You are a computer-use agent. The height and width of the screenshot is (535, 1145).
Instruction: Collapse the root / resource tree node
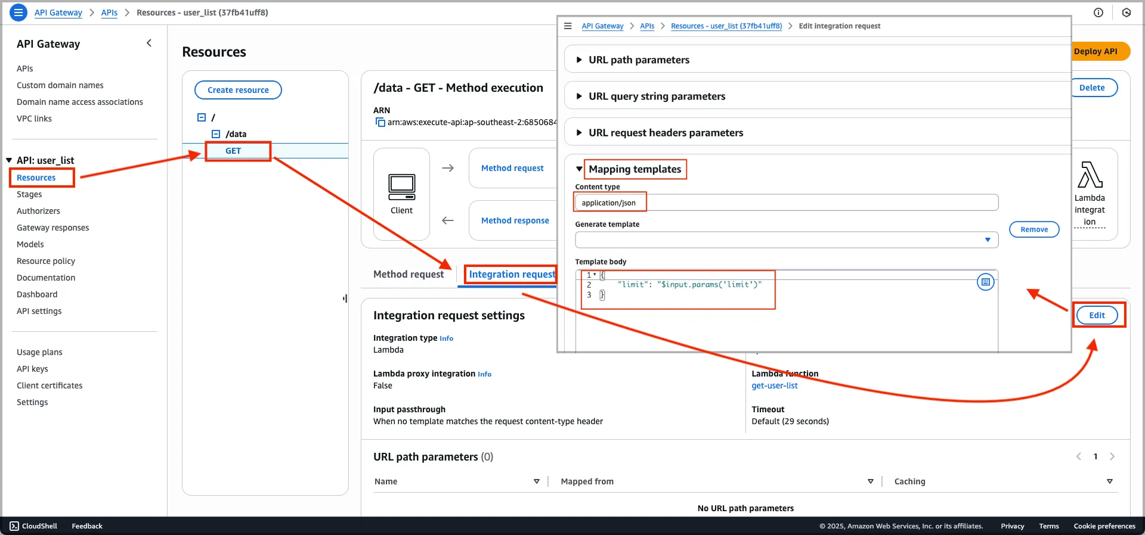202,117
